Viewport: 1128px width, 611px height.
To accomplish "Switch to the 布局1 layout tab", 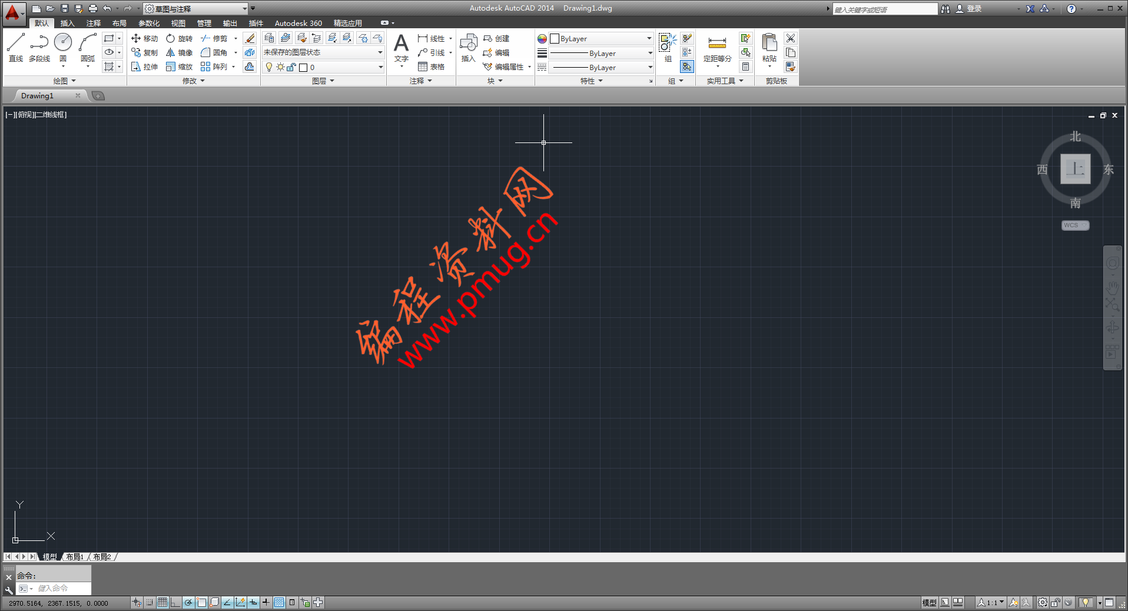I will pos(75,557).
